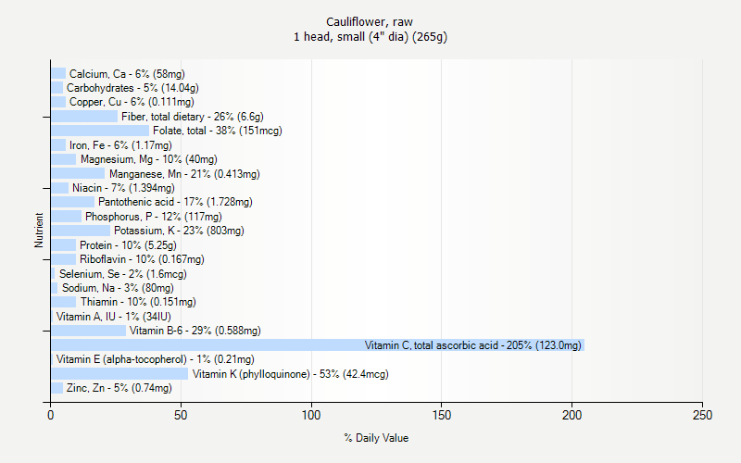741x463 pixels.
Task: Click the serving size subtitle '1 head, small (4" dia) (265g)'
Action: tap(370, 37)
